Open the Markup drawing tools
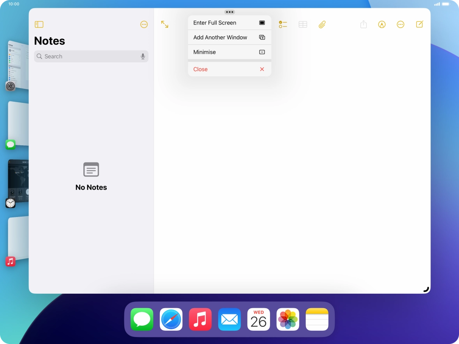459x344 pixels. pos(382,24)
